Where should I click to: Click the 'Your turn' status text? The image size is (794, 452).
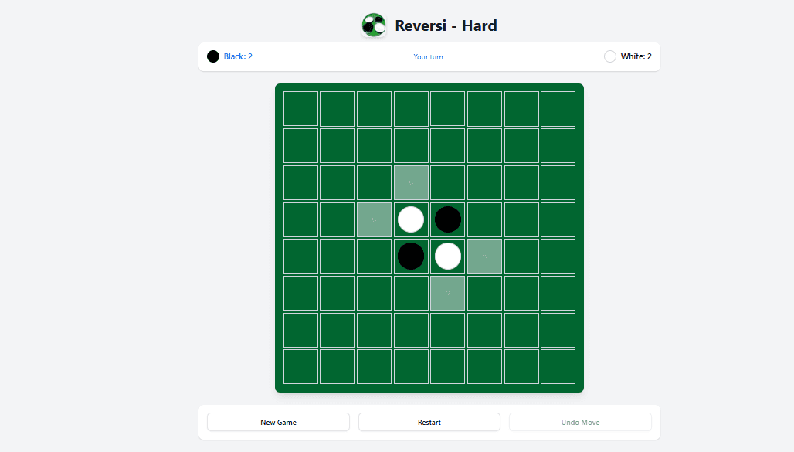click(x=428, y=56)
